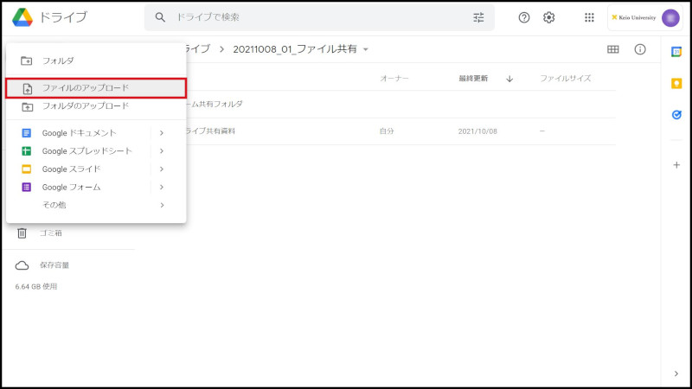Open the ゴミ箱 trash link
Viewport: 692px width, 389px height.
50,233
